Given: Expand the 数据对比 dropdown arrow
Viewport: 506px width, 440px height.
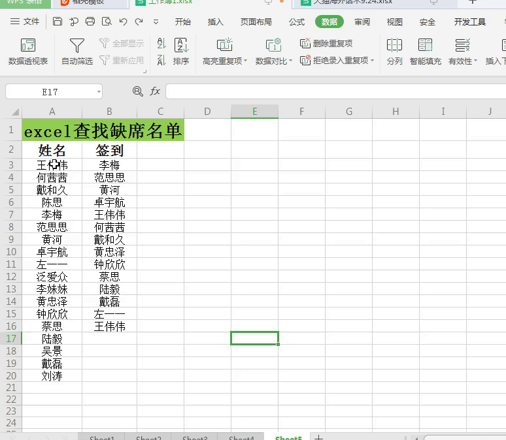Looking at the screenshot, I should [x=291, y=61].
